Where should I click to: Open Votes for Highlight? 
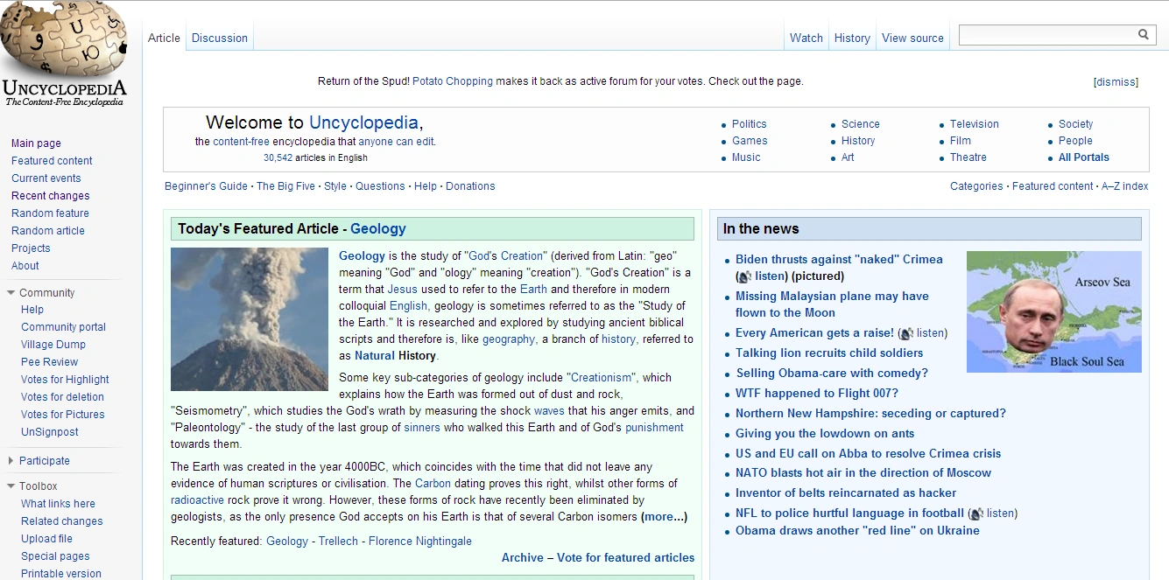click(x=65, y=380)
